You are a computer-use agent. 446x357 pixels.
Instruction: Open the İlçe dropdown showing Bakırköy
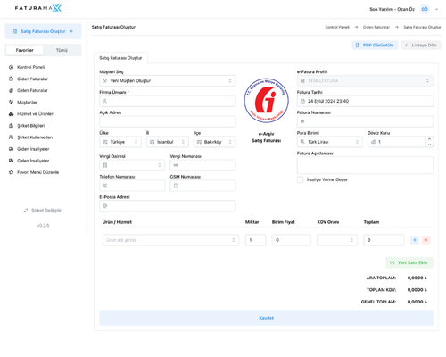tap(215, 142)
